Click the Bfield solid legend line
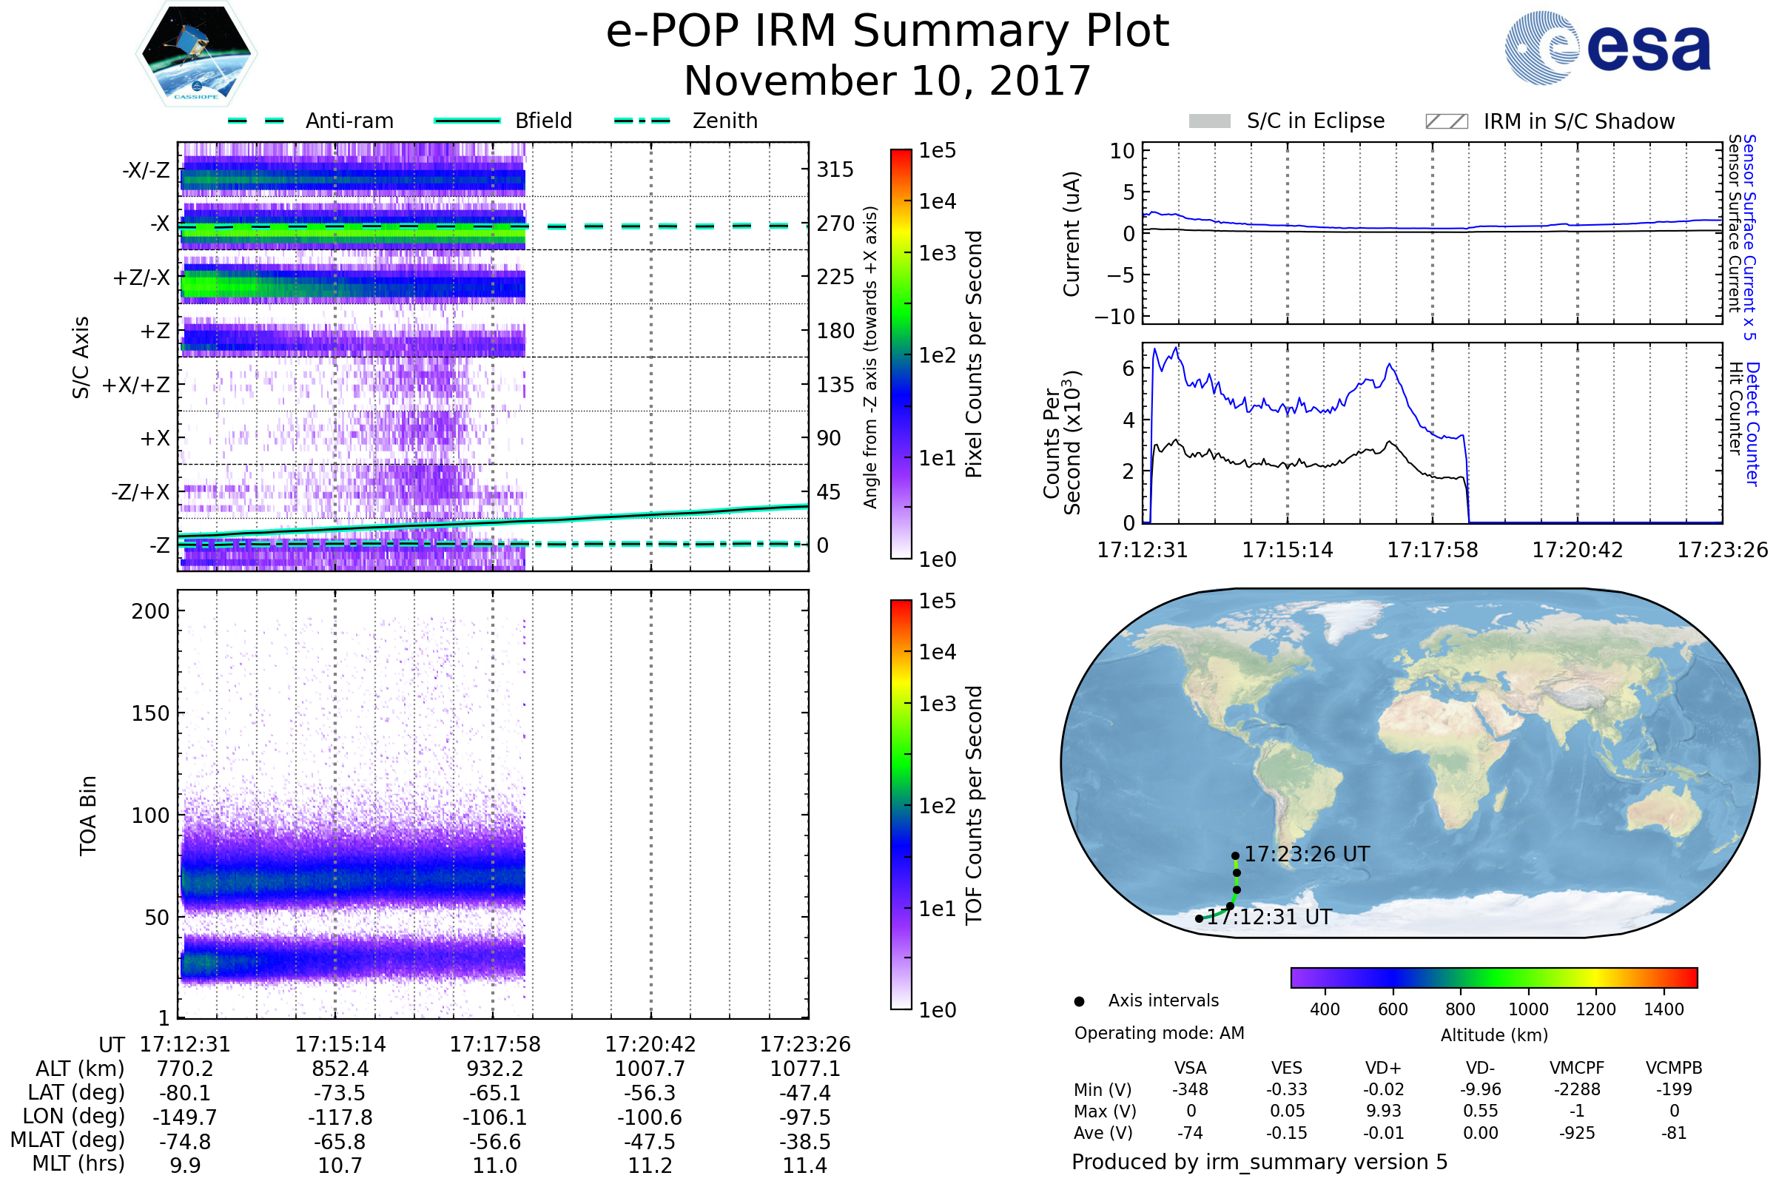 pyautogui.click(x=467, y=121)
